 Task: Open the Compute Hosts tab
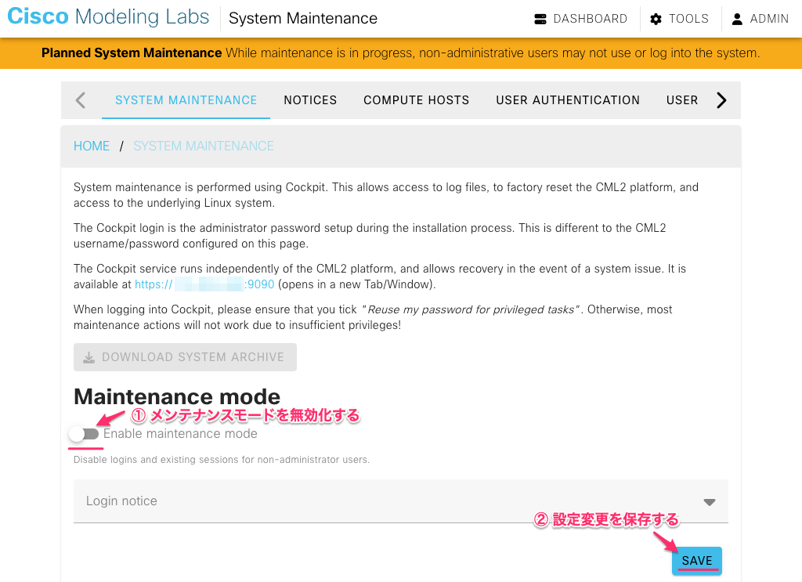click(417, 100)
